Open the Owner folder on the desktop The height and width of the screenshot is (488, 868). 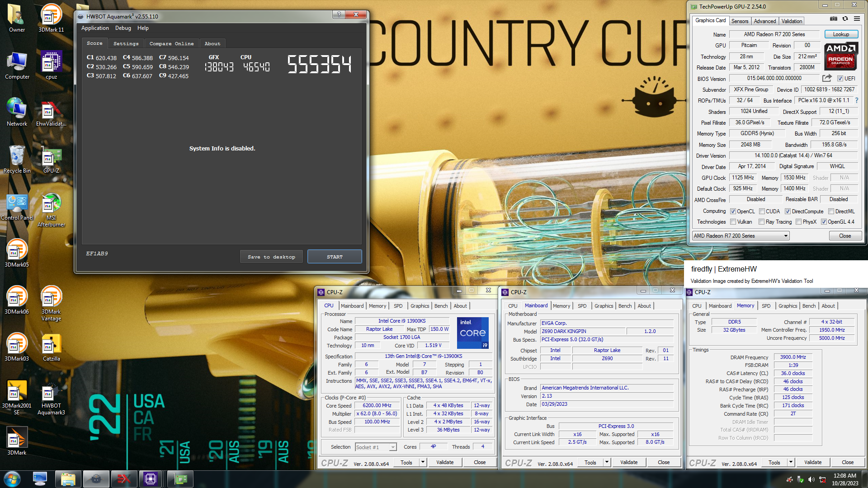(17, 18)
